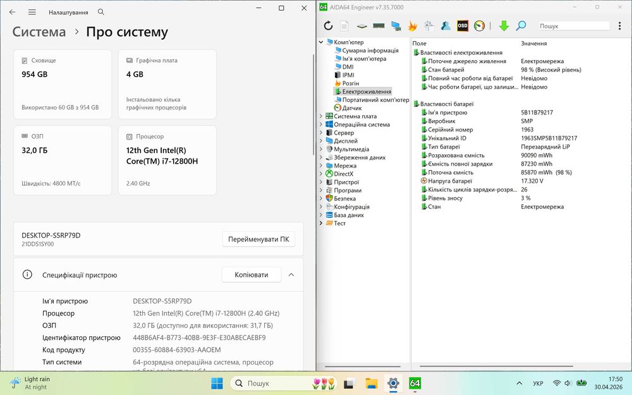Show hidden tray icons chevron

click(519, 384)
